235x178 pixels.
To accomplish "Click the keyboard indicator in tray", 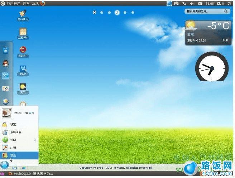I will click(176, 4).
